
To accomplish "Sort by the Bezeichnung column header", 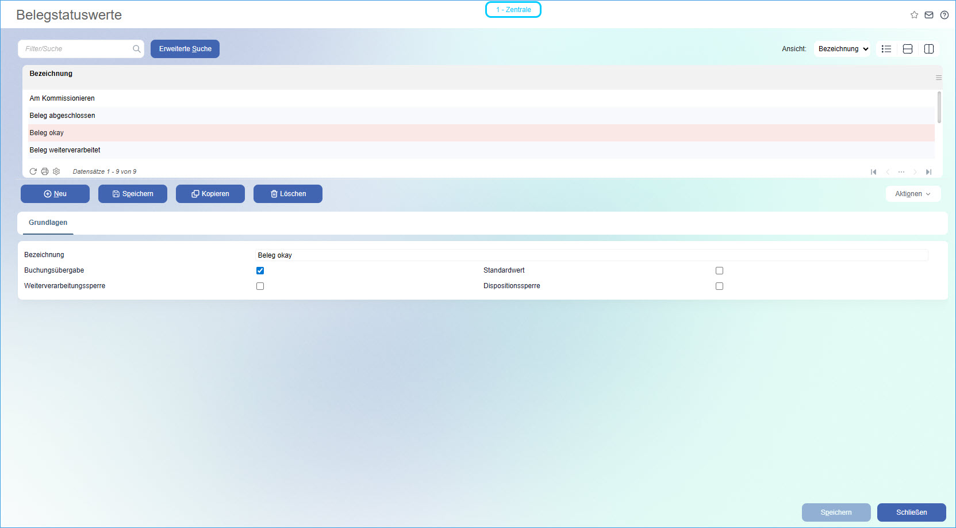I will pyautogui.click(x=51, y=74).
